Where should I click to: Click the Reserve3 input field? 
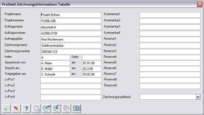(x=170, y=52)
